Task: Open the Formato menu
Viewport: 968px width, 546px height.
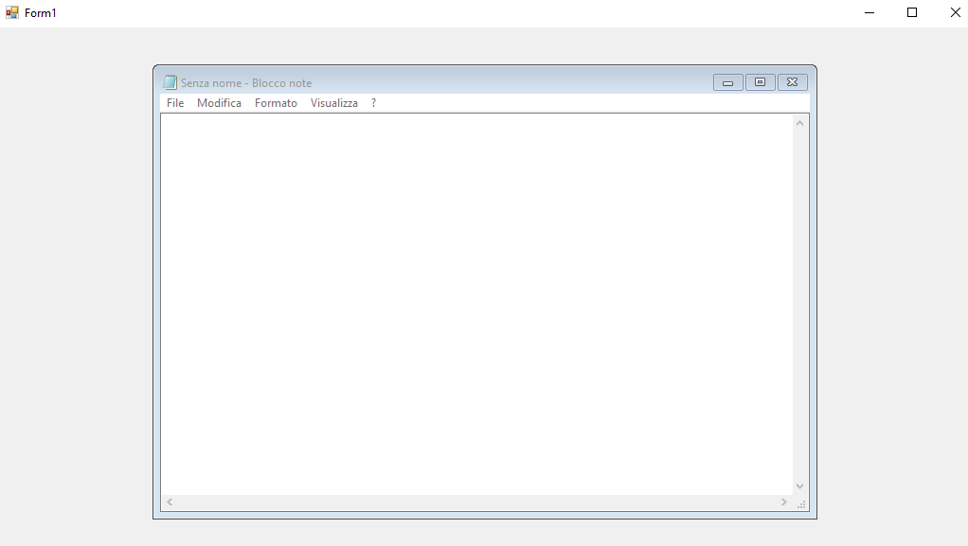Action: [276, 103]
